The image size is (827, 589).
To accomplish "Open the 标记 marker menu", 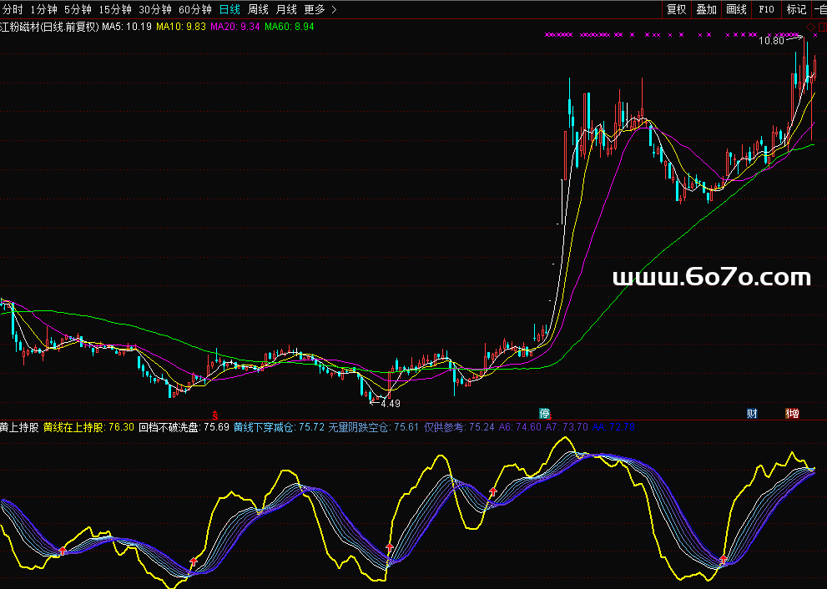I will click(x=796, y=9).
